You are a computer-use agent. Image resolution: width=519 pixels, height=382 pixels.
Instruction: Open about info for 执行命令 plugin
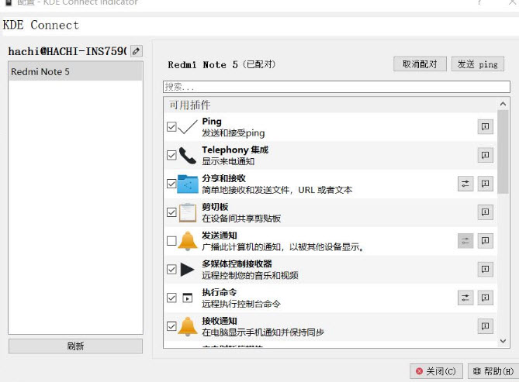point(485,298)
